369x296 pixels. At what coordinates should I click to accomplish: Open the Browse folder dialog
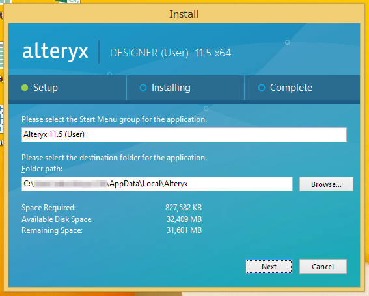point(326,184)
